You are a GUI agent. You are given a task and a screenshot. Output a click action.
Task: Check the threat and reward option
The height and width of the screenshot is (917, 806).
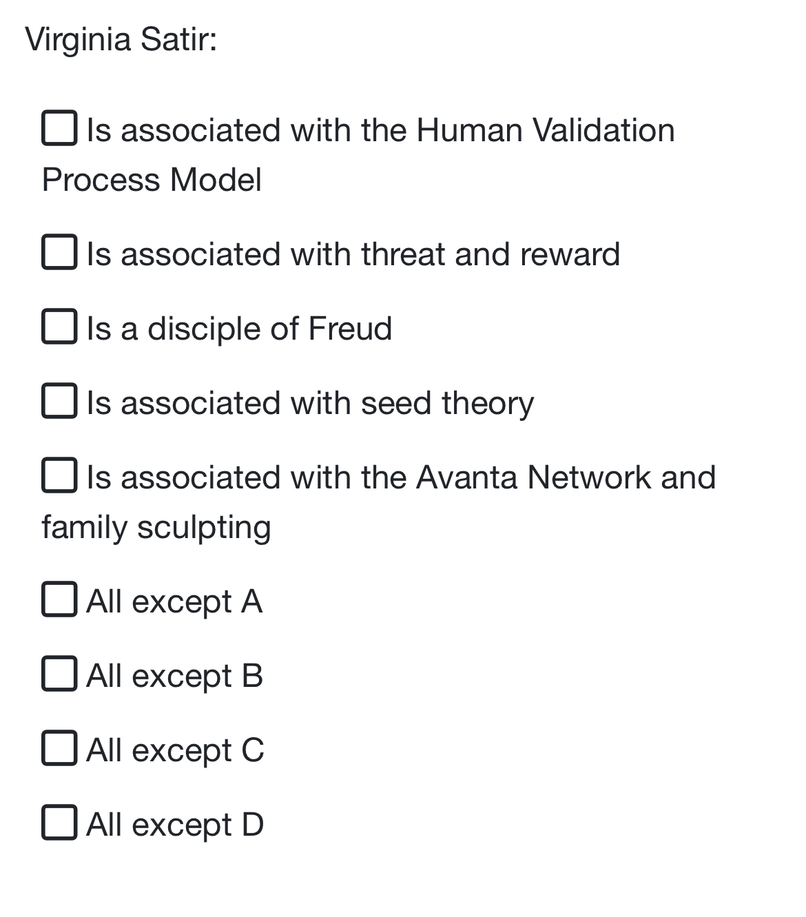pos(60,253)
